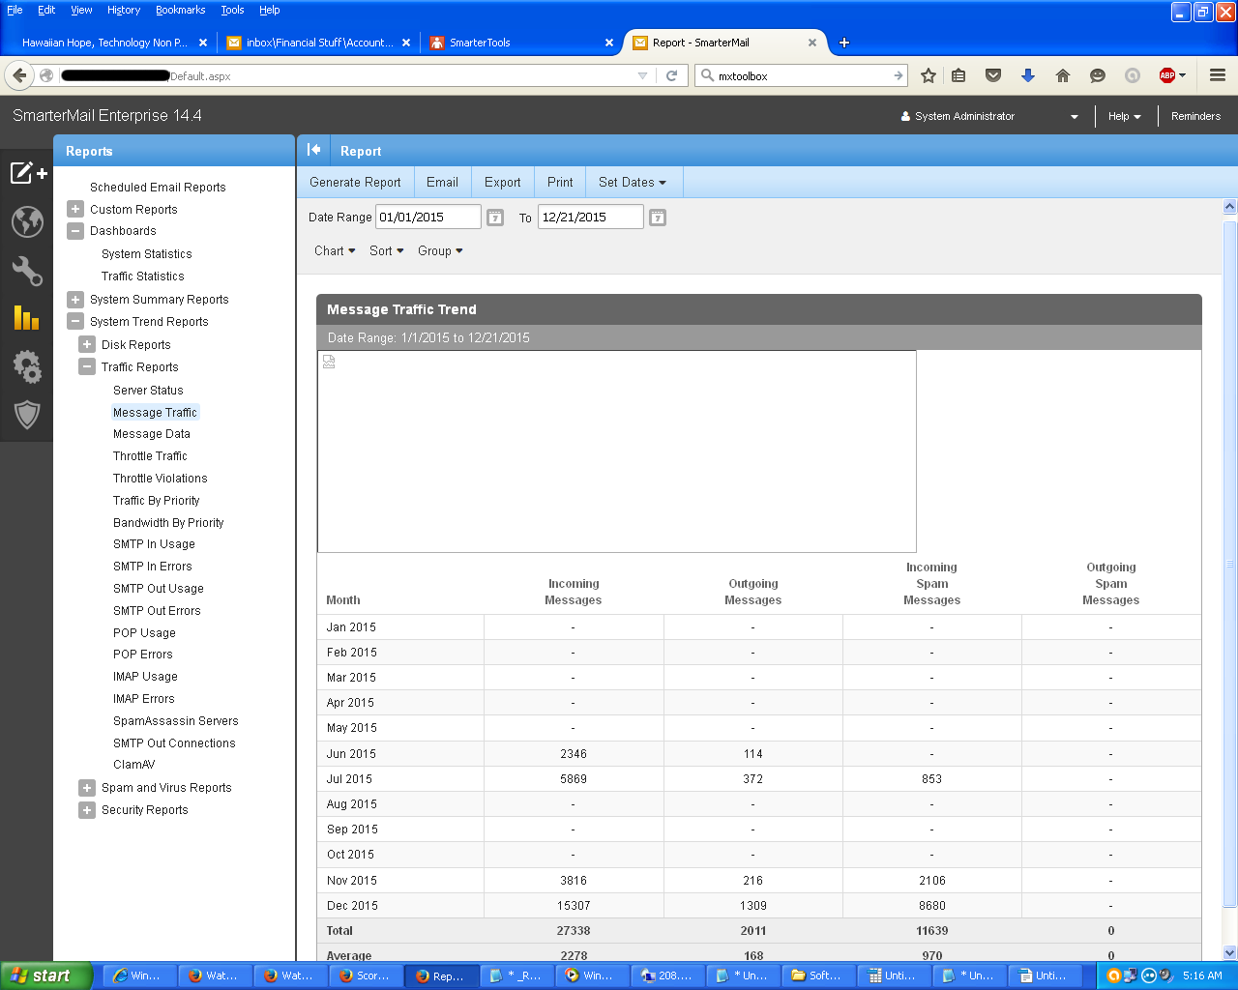Bookmark this page with star icon
The height and width of the screenshot is (990, 1238).
pos(928,75)
